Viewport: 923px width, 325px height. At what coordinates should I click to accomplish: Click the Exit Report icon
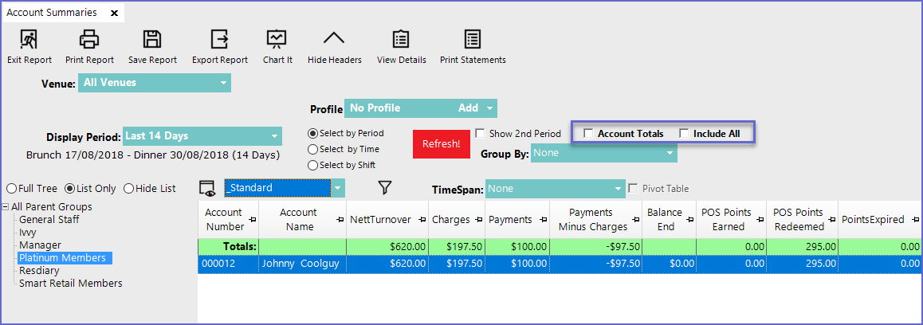click(29, 39)
